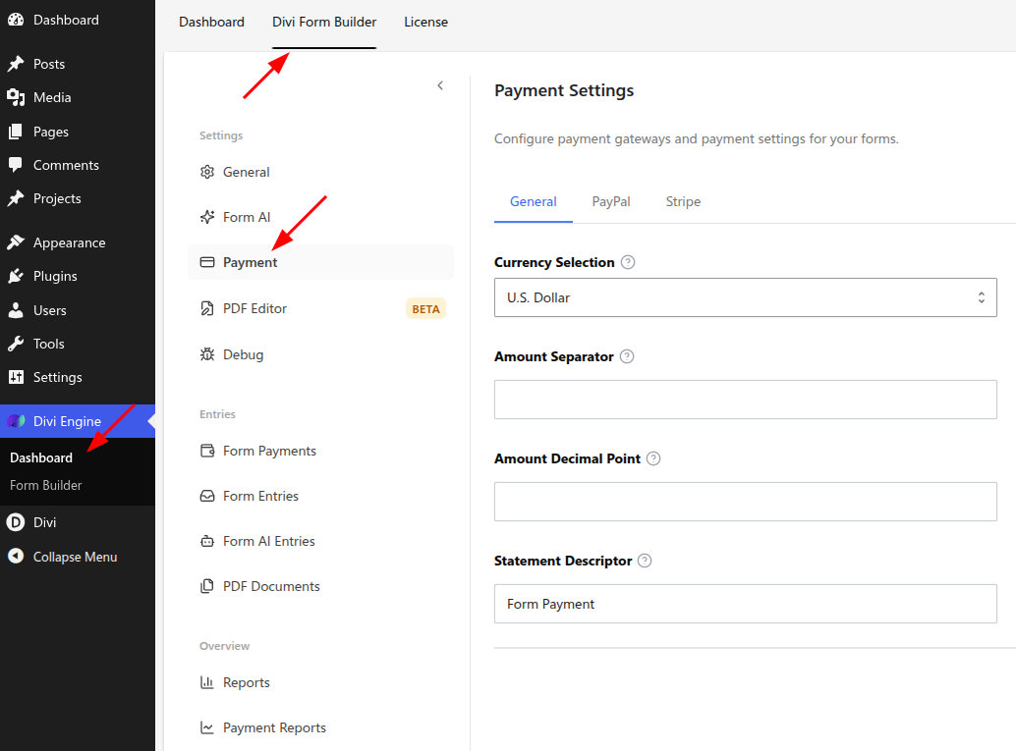Click help icon next to Amount Separator
Image resolution: width=1016 pixels, height=751 pixels.
click(x=627, y=356)
